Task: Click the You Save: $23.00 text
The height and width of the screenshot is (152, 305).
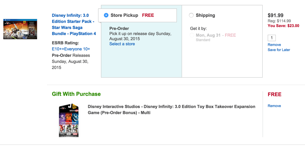Action: pos(283,26)
